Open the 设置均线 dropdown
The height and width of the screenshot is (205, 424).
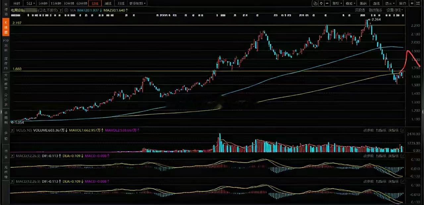coord(395,10)
